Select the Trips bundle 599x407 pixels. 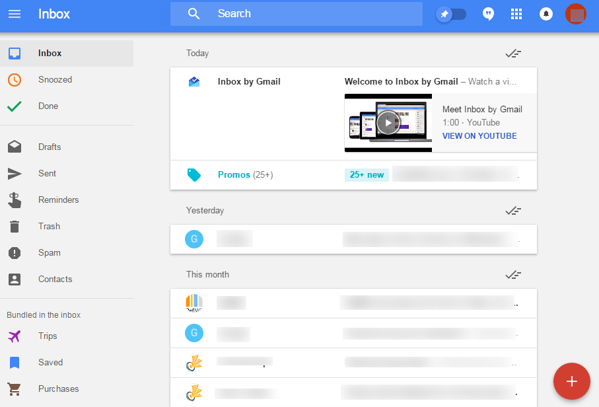[48, 336]
